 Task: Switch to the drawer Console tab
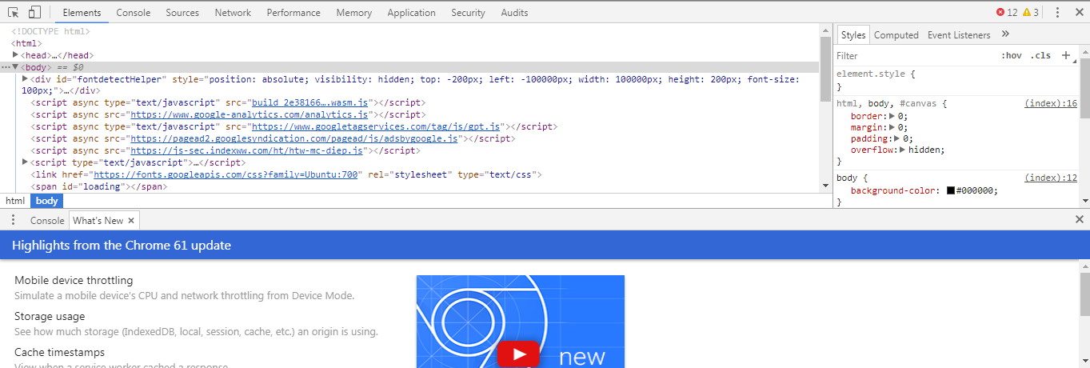click(x=47, y=220)
